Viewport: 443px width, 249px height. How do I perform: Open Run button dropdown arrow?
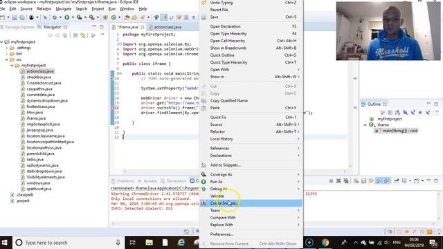pos(73,17)
